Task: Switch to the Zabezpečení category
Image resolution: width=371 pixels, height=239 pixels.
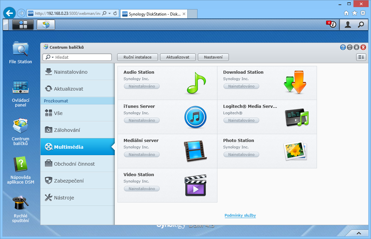Action: [x=77, y=181]
